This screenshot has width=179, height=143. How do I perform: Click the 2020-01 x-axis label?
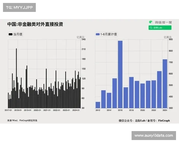click(x=37, y=110)
